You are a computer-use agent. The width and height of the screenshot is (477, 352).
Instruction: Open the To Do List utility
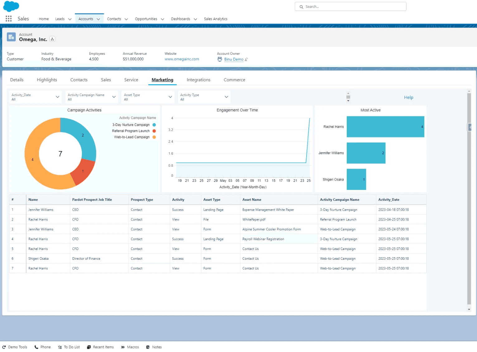point(69,347)
